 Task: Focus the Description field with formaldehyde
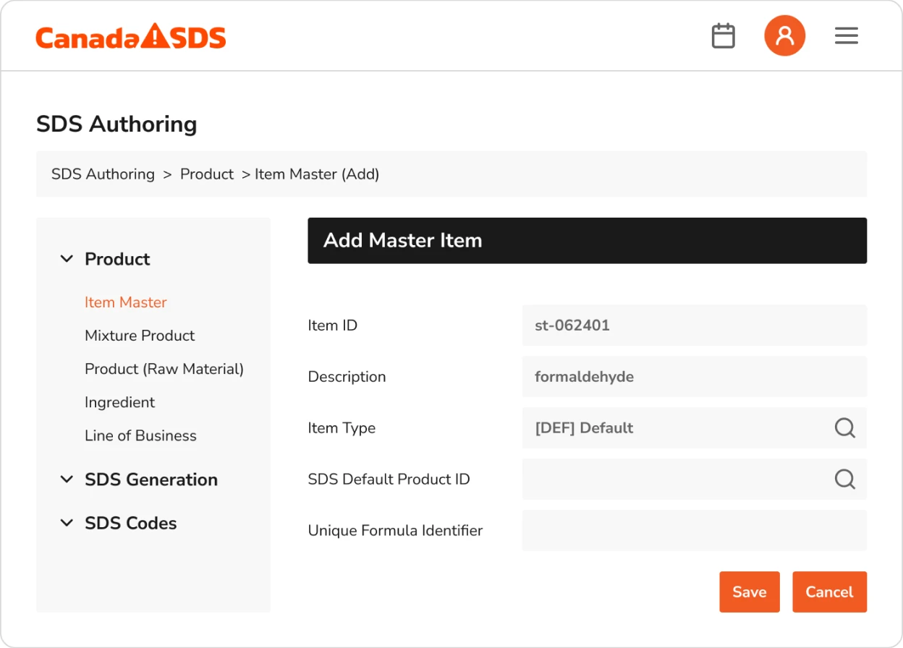click(x=695, y=376)
